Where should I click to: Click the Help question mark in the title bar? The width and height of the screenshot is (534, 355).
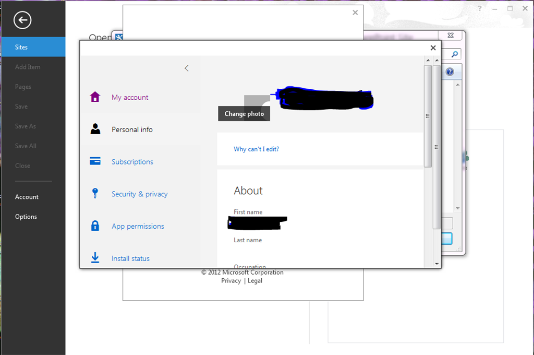tap(480, 8)
